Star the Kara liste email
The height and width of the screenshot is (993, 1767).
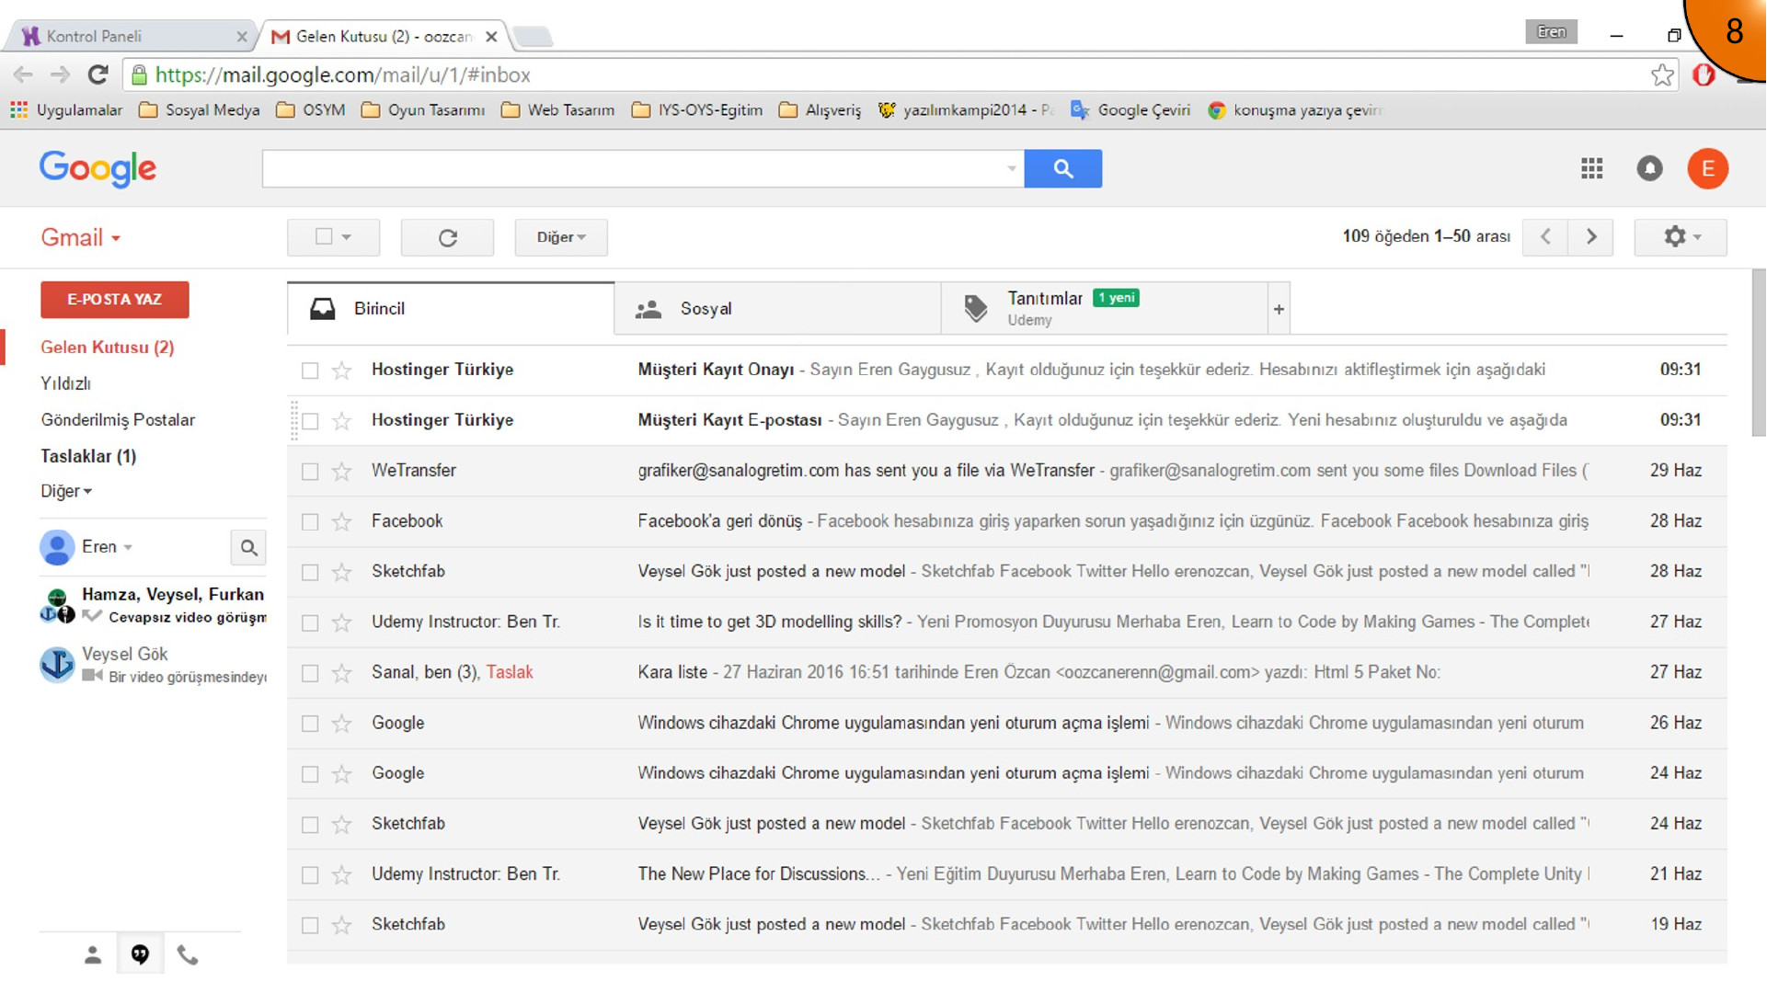click(341, 673)
